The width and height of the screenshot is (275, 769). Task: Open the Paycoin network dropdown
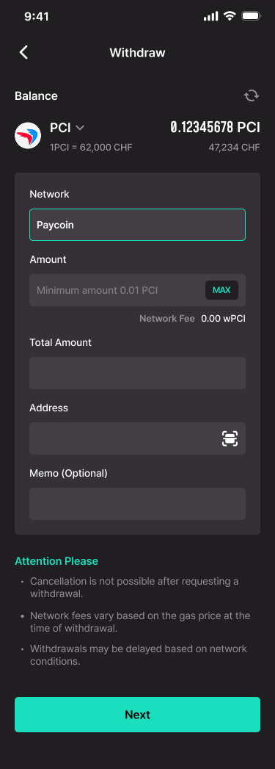pos(138,225)
